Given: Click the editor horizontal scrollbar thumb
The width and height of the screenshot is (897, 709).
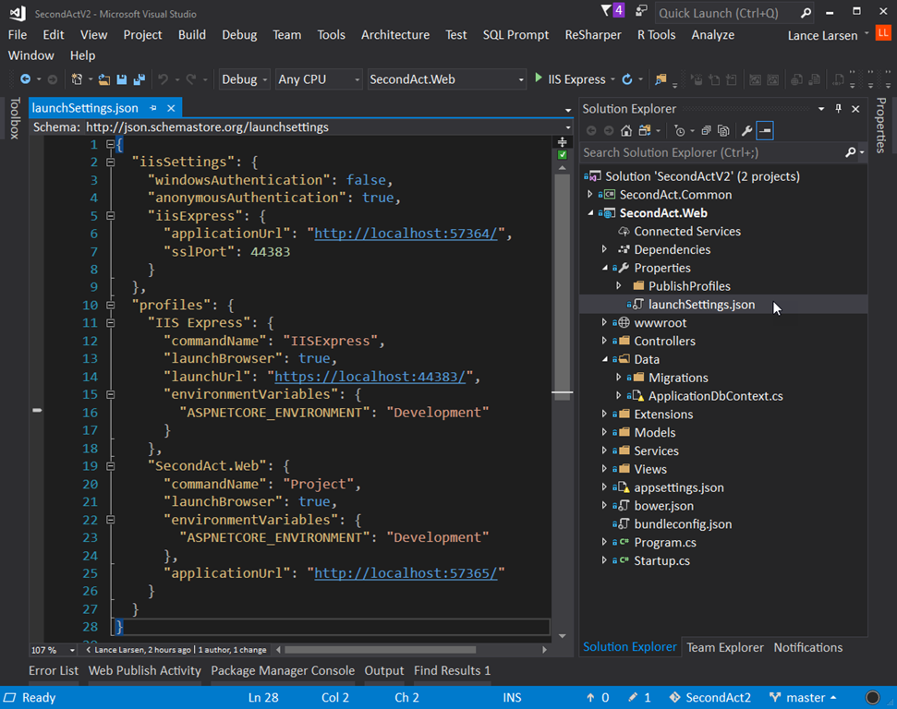Looking at the screenshot, I should point(380,650).
